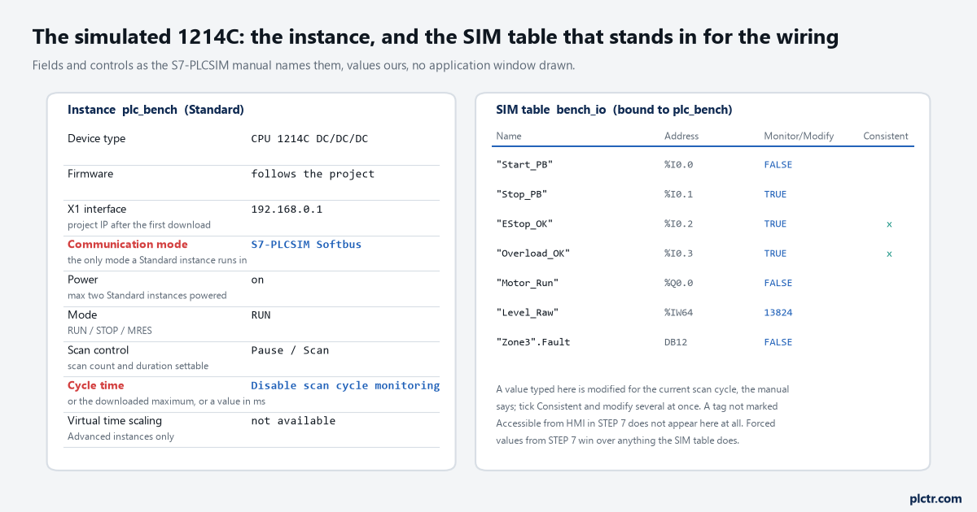Select the Pause / Scan control
Image resolution: width=977 pixels, height=512 pixels.
tap(290, 350)
